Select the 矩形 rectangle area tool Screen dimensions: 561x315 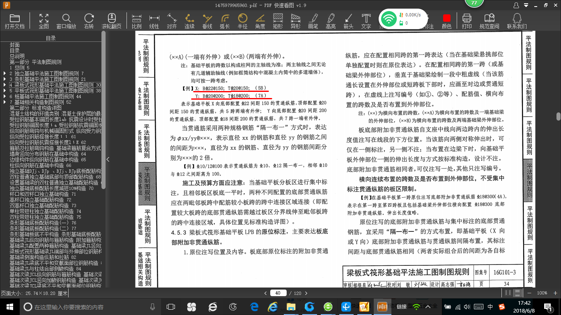pos(278,21)
